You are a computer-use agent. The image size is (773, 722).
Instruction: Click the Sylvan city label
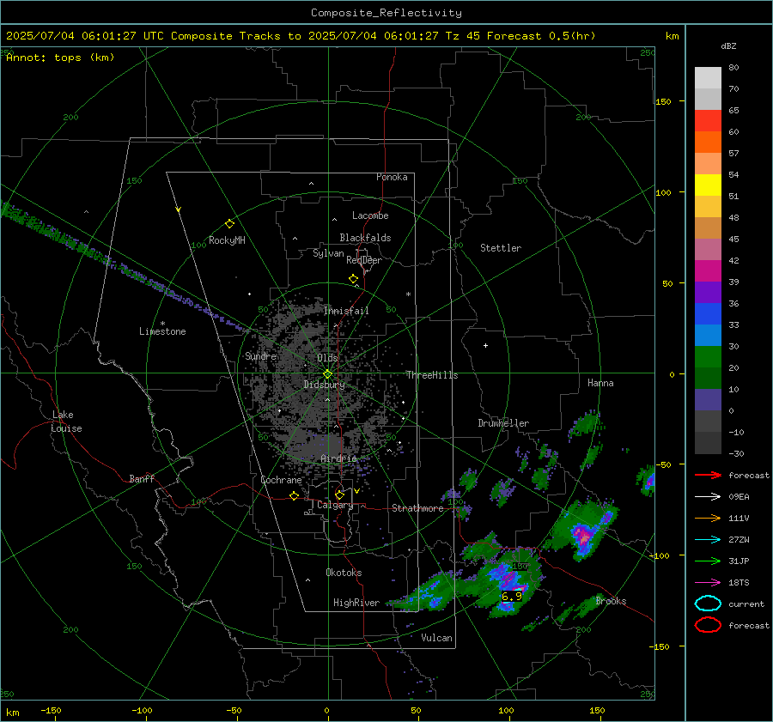tap(328, 253)
